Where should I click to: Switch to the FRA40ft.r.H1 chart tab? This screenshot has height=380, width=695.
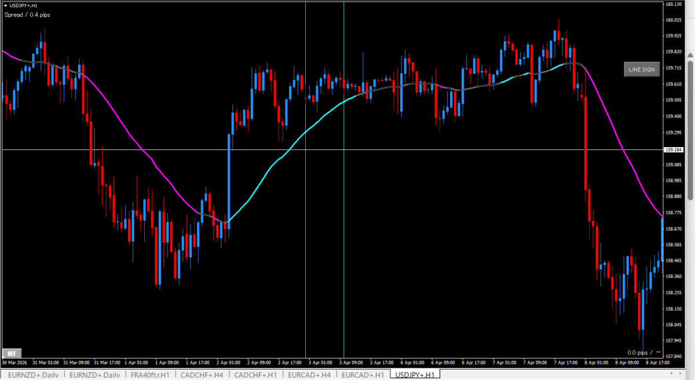coord(150,375)
